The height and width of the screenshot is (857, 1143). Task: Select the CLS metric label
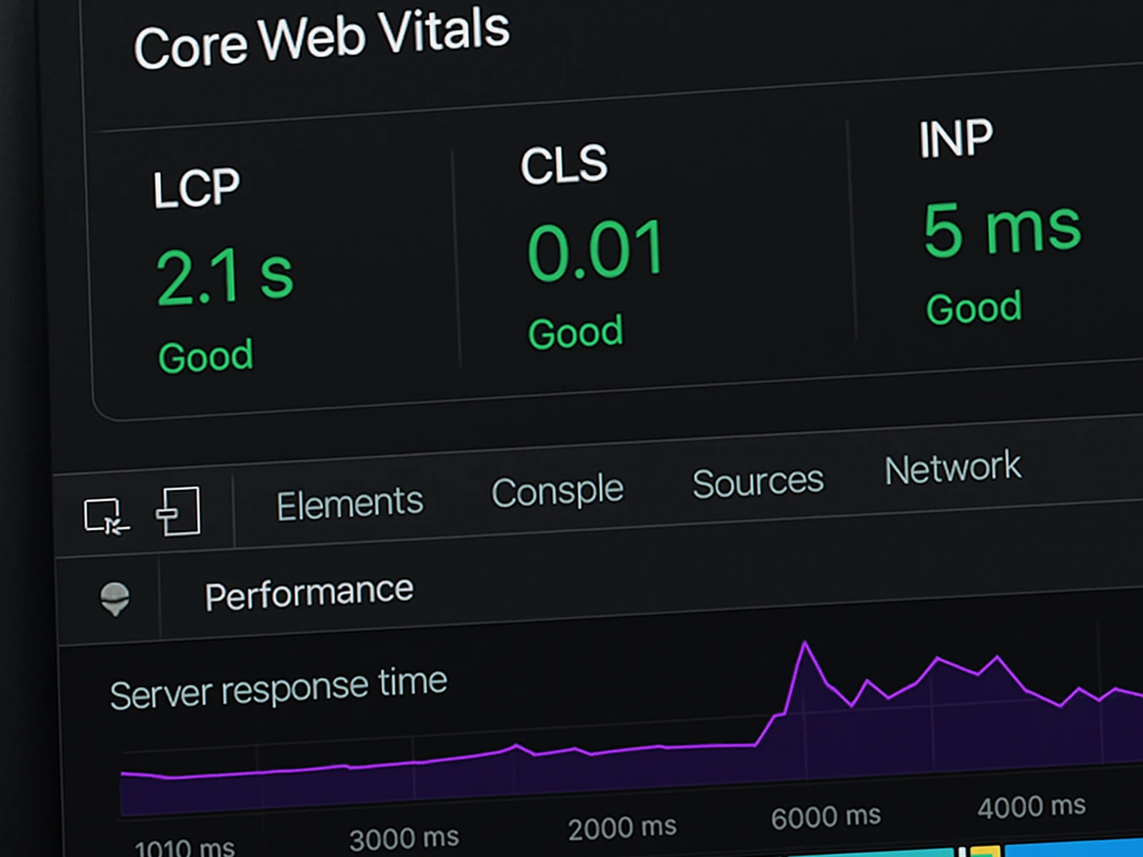(x=564, y=165)
